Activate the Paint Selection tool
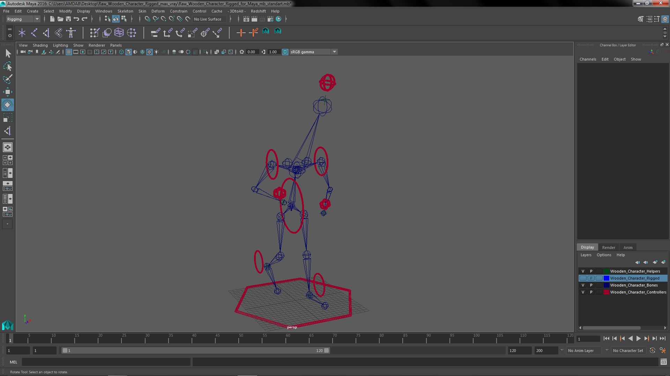The height and width of the screenshot is (376, 670). coord(7,79)
